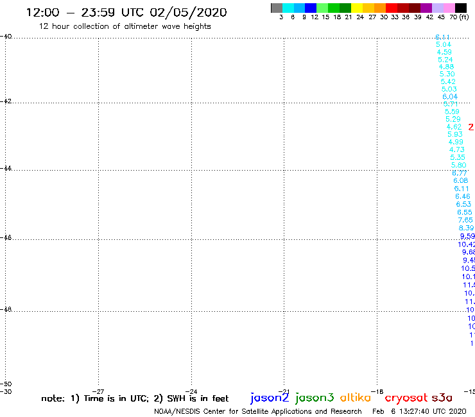Select the wave height reading 8.39
The height and width of the screenshot is (417, 475).
point(467,228)
